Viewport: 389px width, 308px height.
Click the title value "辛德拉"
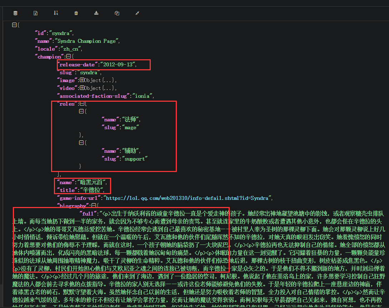[91, 190]
